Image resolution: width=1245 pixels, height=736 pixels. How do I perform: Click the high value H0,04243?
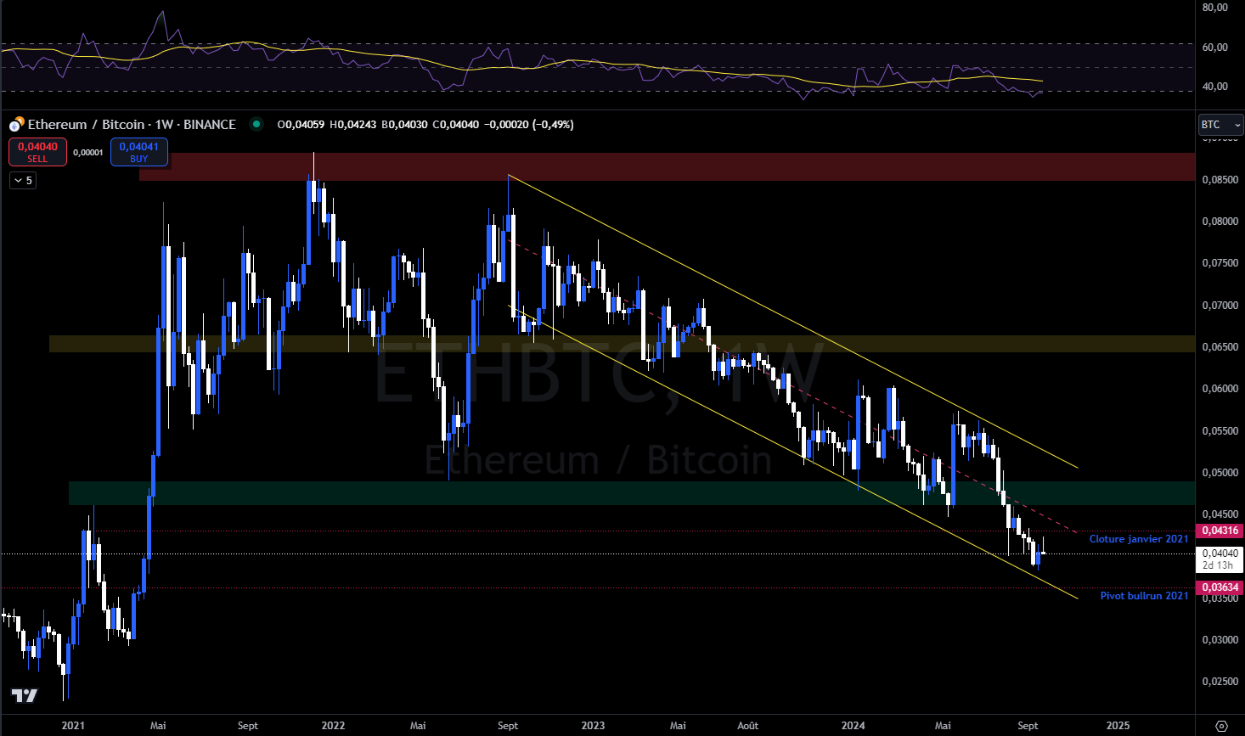tap(352, 124)
